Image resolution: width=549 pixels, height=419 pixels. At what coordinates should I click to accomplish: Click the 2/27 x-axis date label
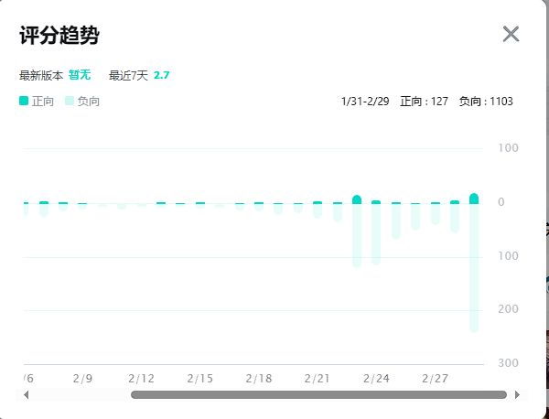435,379
